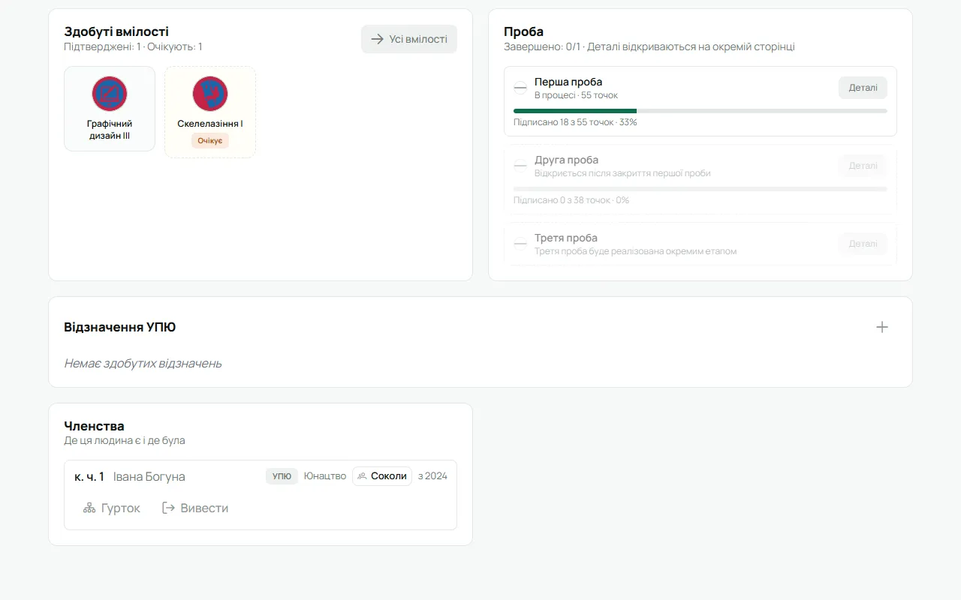Click the Вивести exit icon
The height and width of the screenshot is (600, 961).
point(168,508)
